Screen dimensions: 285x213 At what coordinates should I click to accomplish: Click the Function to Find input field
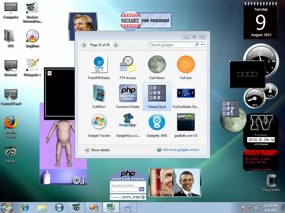125,189
